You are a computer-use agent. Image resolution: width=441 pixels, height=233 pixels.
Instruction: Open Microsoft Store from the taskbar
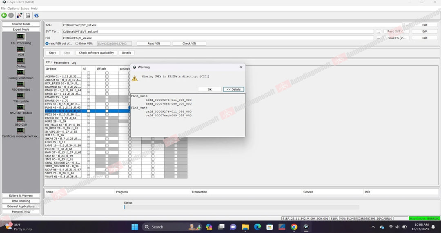[270, 227]
